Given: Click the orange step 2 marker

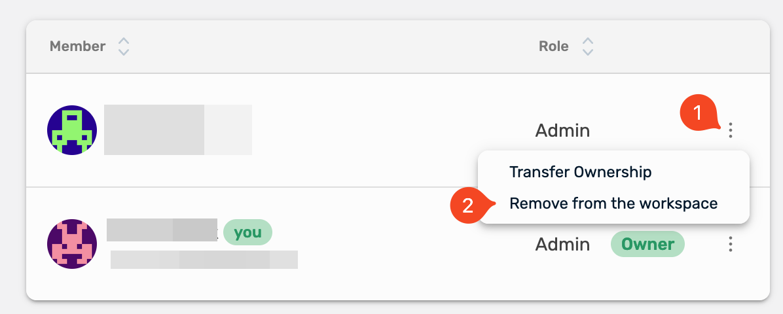Looking at the screenshot, I should [x=468, y=205].
